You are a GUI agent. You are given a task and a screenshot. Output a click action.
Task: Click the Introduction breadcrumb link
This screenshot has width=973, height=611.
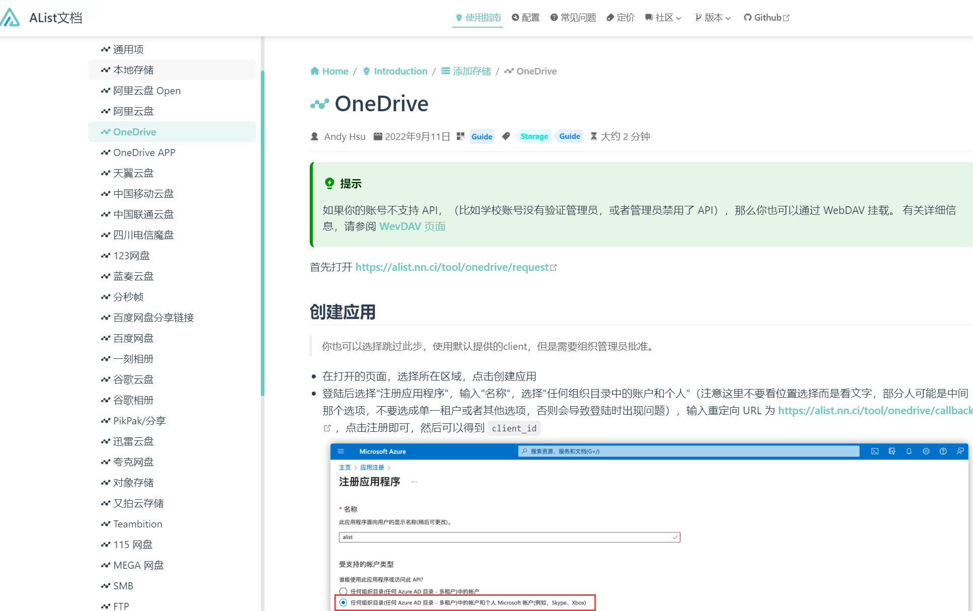(x=395, y=71)
